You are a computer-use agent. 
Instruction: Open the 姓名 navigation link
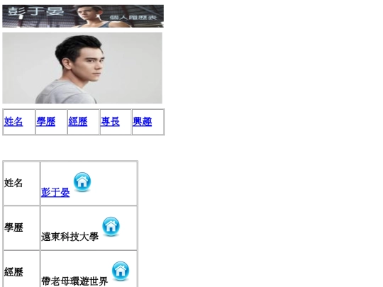pos(13,122)
